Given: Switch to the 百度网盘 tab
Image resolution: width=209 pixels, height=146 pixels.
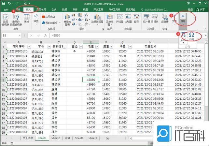Looking at the screenshot, I should (131, 9).
